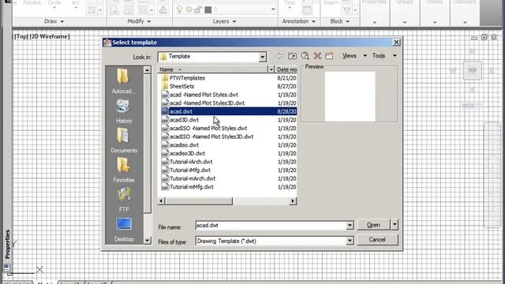Create a new folder icon in dialog
The width and height of the screenshot is (505, 284).
329,56
